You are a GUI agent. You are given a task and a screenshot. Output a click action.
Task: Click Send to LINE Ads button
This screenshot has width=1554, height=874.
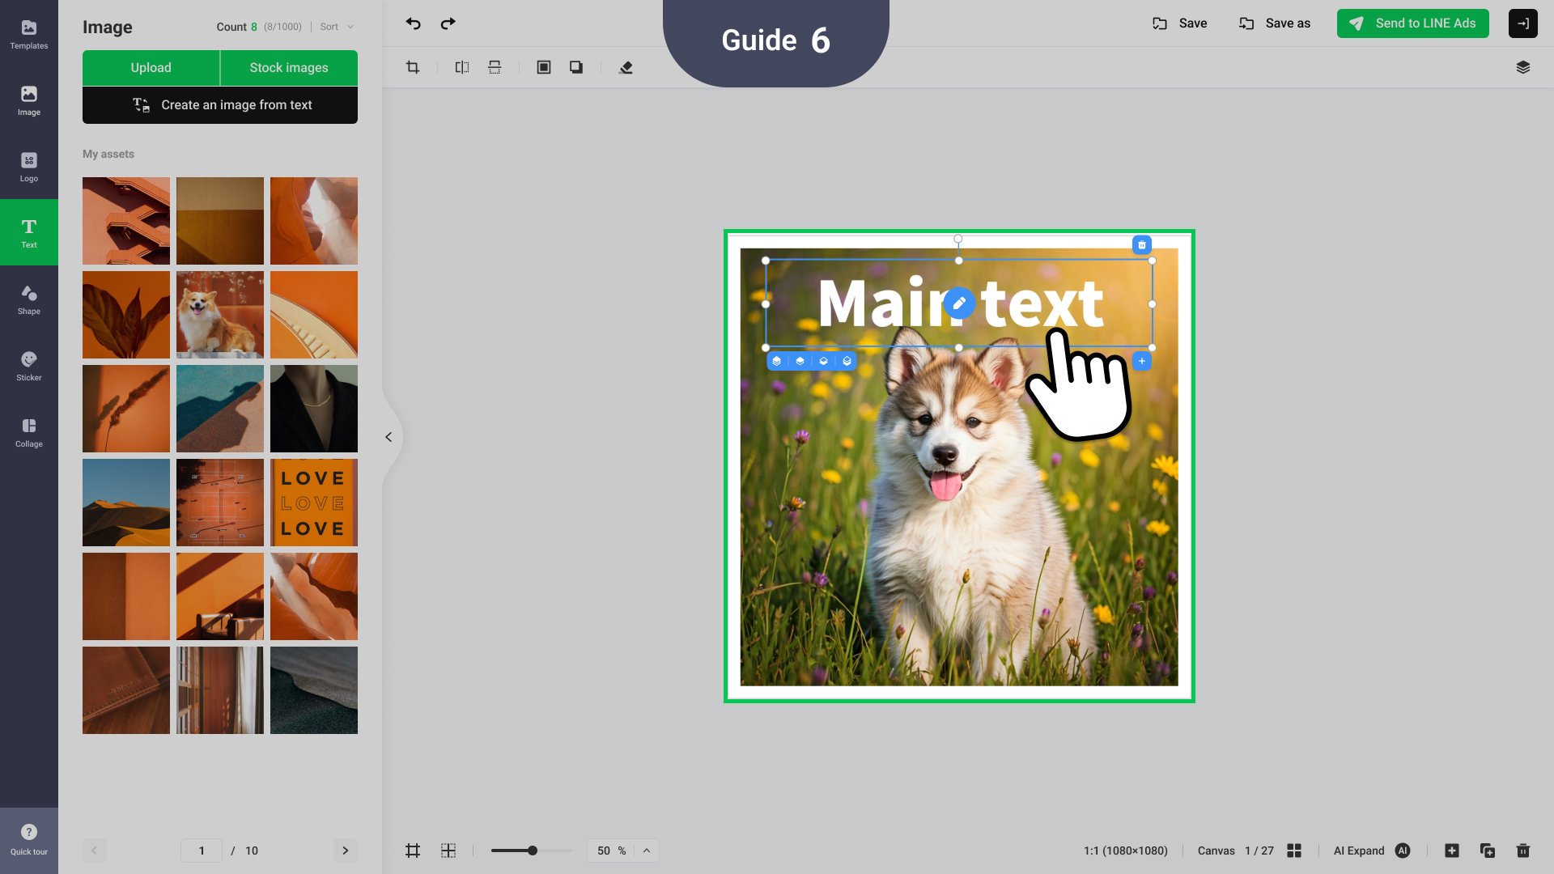[x=1412, y=23]
